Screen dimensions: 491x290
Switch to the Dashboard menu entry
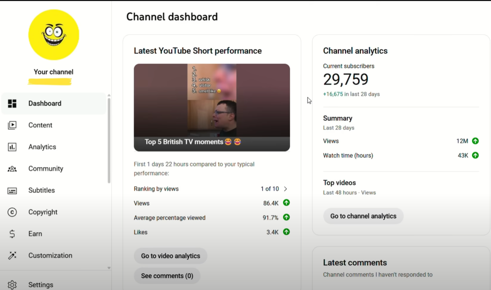pos(44,103)
